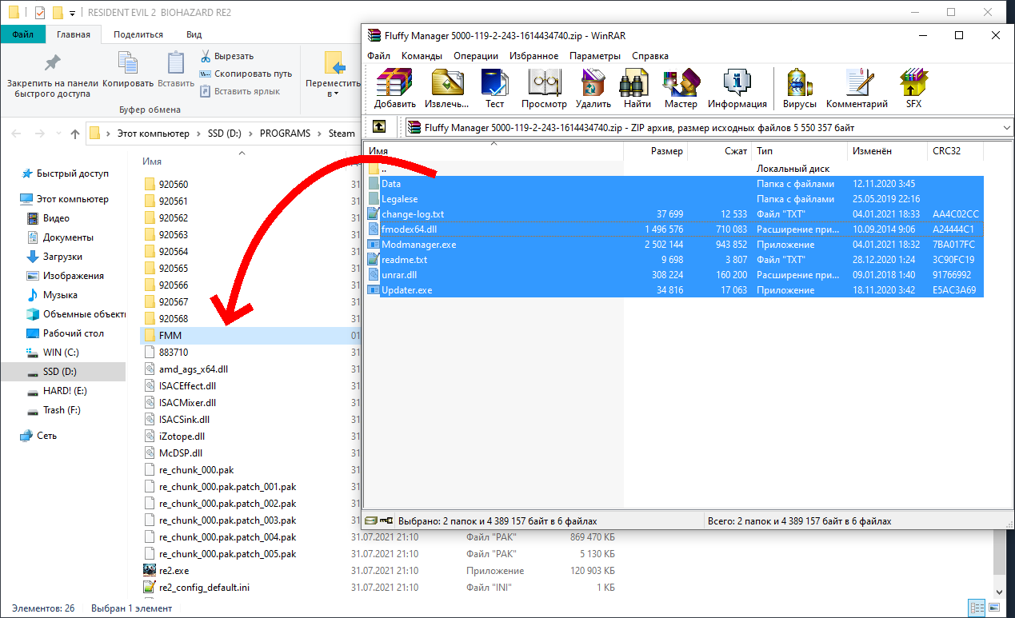Viewport: 1015px width, 618px height.
Task: Click Explorer Up arrow navigation button
Action: (75, 134)
